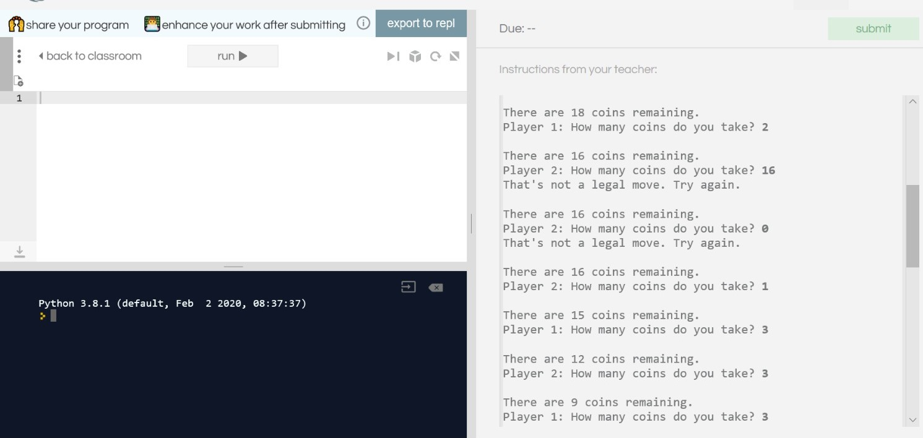
Task: Click the refresh arrow icon in toolbar
Action: coord(435,56)
